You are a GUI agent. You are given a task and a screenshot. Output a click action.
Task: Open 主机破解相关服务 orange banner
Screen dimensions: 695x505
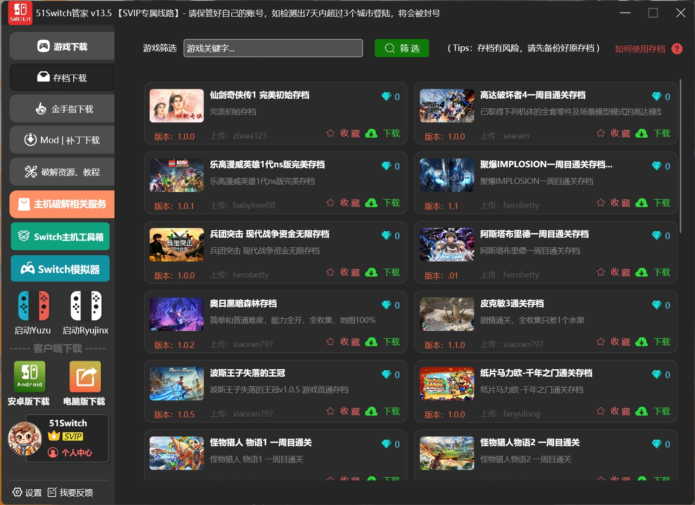coord(62,204)
